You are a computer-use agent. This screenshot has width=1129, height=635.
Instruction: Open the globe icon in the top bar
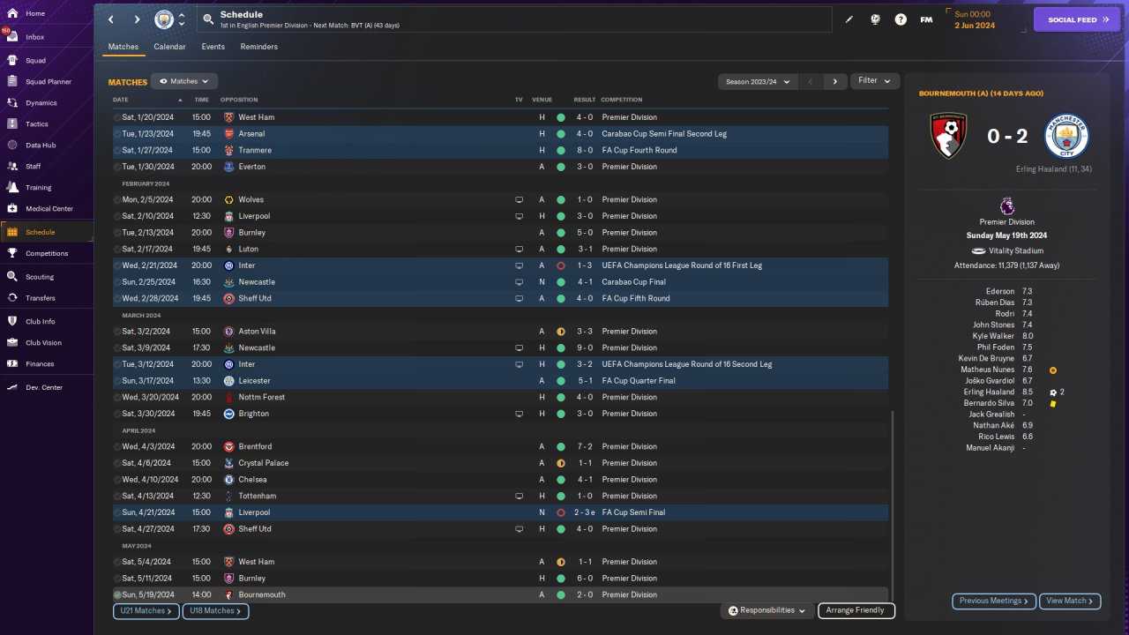point(875,19)
